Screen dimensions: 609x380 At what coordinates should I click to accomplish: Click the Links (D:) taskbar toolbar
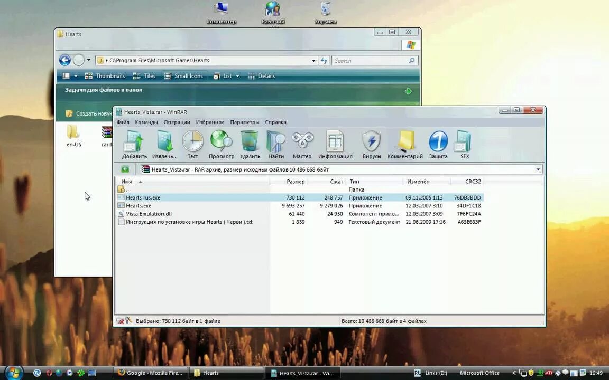pyautogui.click(x=436, y=373)
